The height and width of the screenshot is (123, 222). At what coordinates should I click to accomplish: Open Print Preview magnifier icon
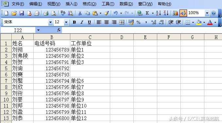click(x=54, y=13)
